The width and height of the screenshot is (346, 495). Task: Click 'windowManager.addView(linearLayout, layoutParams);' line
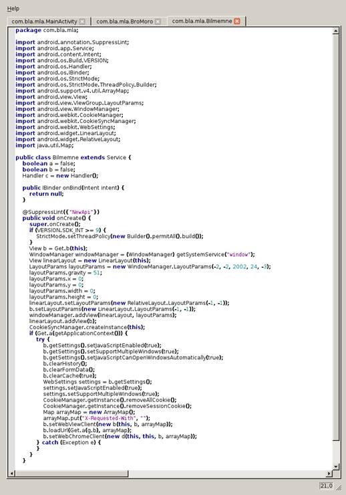point(103,315)
